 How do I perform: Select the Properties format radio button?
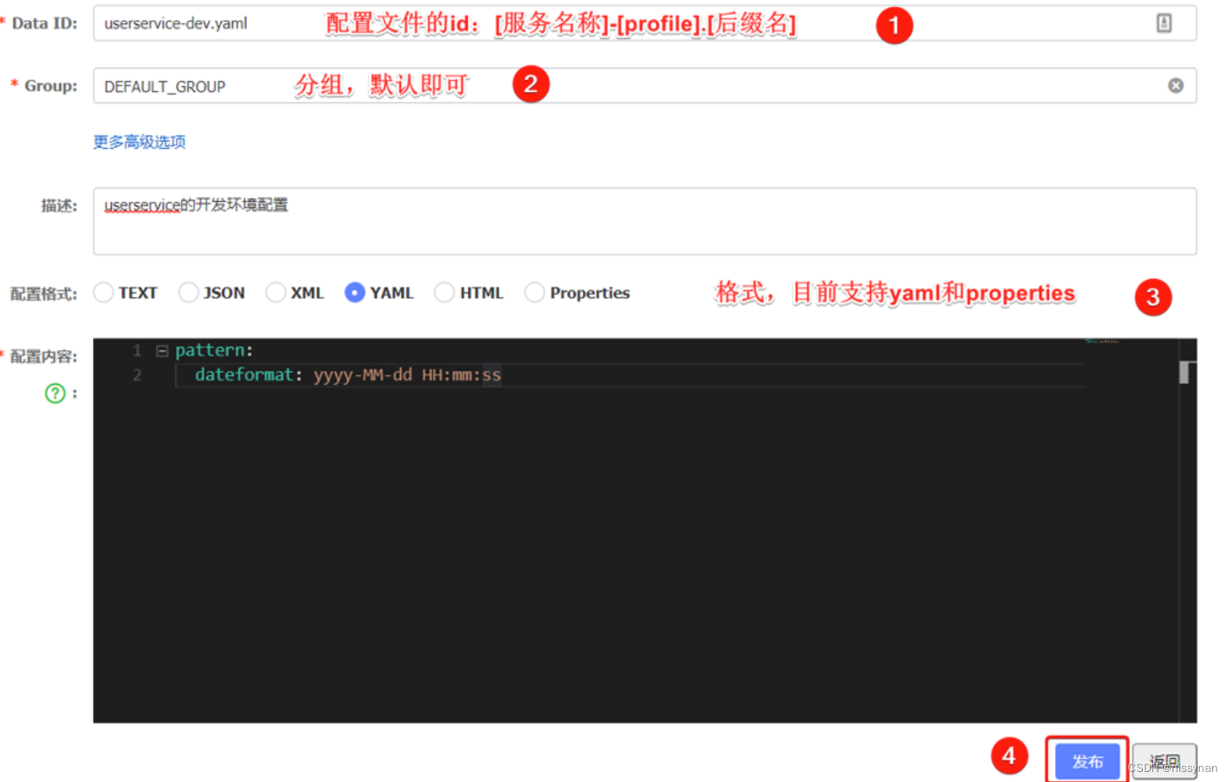[535, 293]
